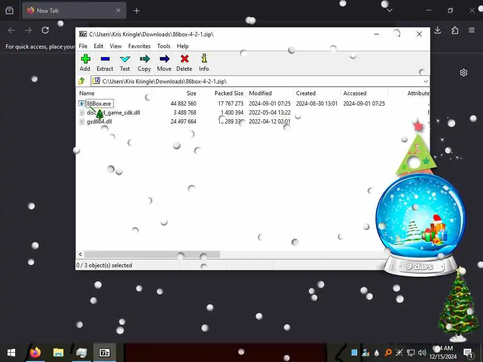Open Firefox View recent browsing icon

9,10
